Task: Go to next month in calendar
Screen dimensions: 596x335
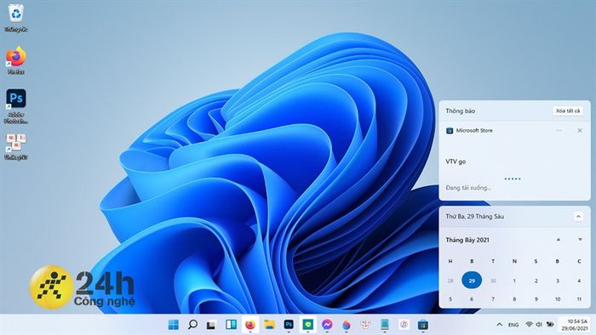Action: coord(580,240)
